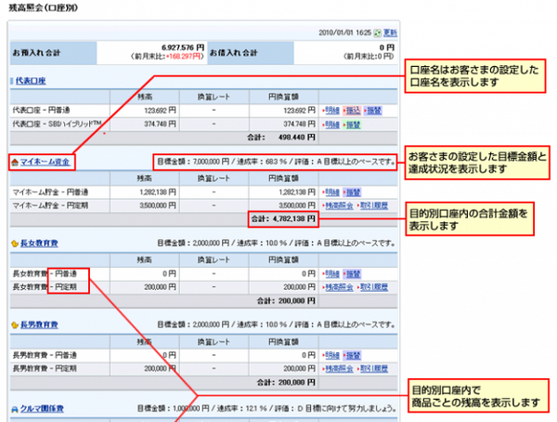Click the green refresh icon beside 更新
Viewport: 557px width, 422px height.
pyautogui.click(x=377, y=33)
